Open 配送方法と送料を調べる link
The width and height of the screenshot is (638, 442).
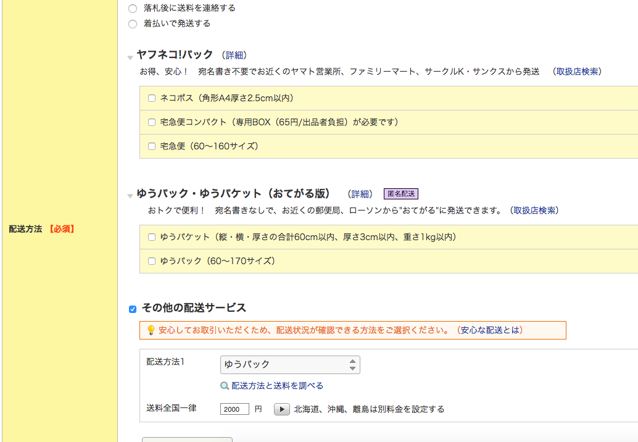point(278,385)
